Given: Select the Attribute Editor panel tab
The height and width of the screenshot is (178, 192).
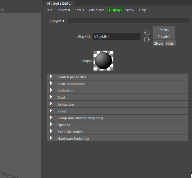Looking at the screenshot, I should [x=59, y=3].
